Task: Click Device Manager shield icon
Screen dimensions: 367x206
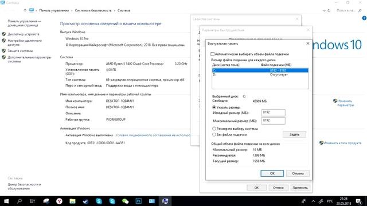Action: [x=4, y=34]
